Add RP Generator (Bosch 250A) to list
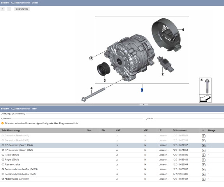This screenshot has height=187, width=224. (204, 150)
